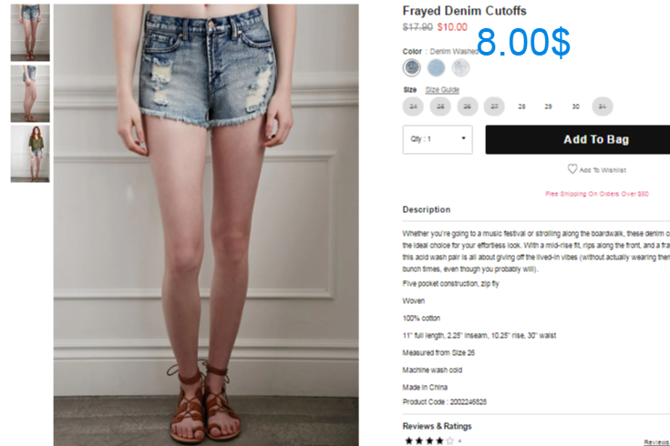Click the heart wishlist icon
The image size is (670, 446).
(x=572, y=169)
